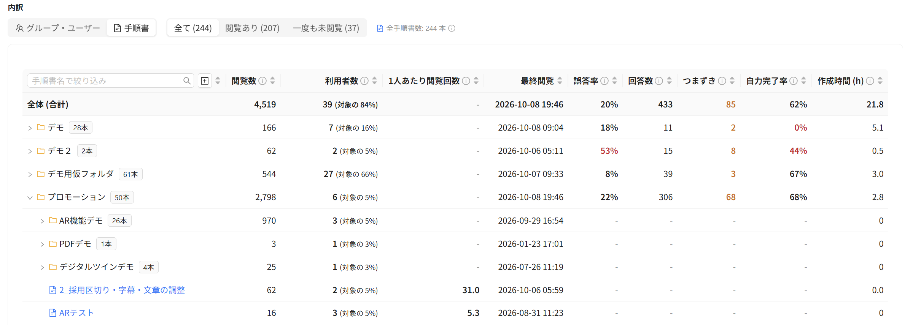Open 2_採用区切り・字幕・文章の調整 document link
The width and height of the screenshot is (913, 325).
point(122,290)
